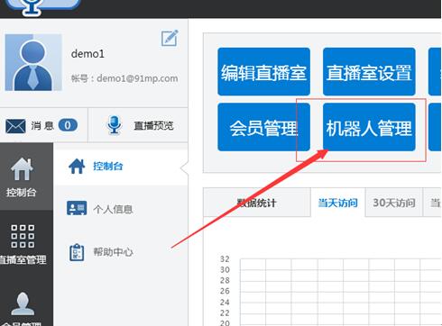This screenshot has width=442, height=326.
Task: Open the 编辑直播室 button
Action: [263, 72]
